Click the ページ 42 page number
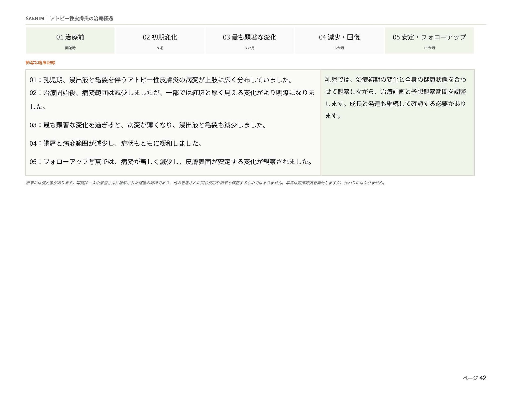This screenshot has height=395, width=512. (474, 378)
